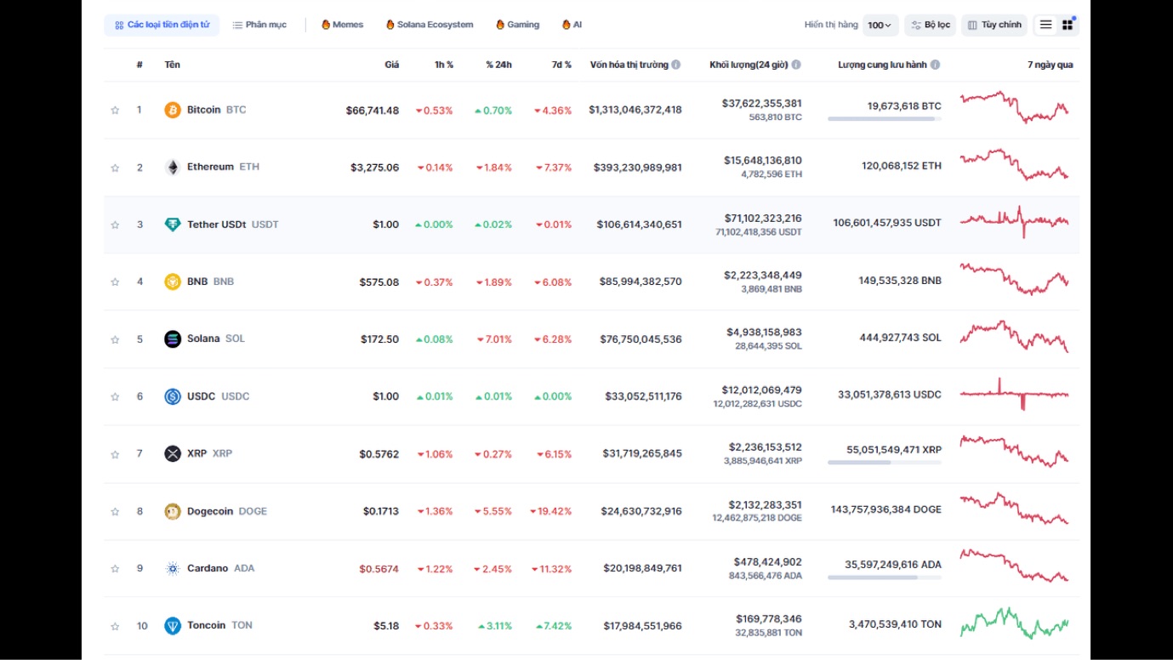This screenshot has height=660, width=1173.
Task: Click the Tether USDt logo icon
Action: coord(173,225)
